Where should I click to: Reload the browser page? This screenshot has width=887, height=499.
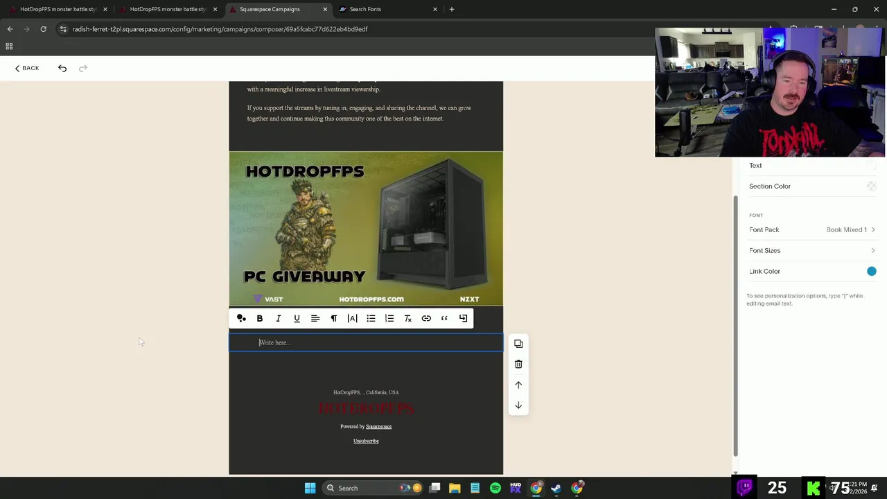43,29
